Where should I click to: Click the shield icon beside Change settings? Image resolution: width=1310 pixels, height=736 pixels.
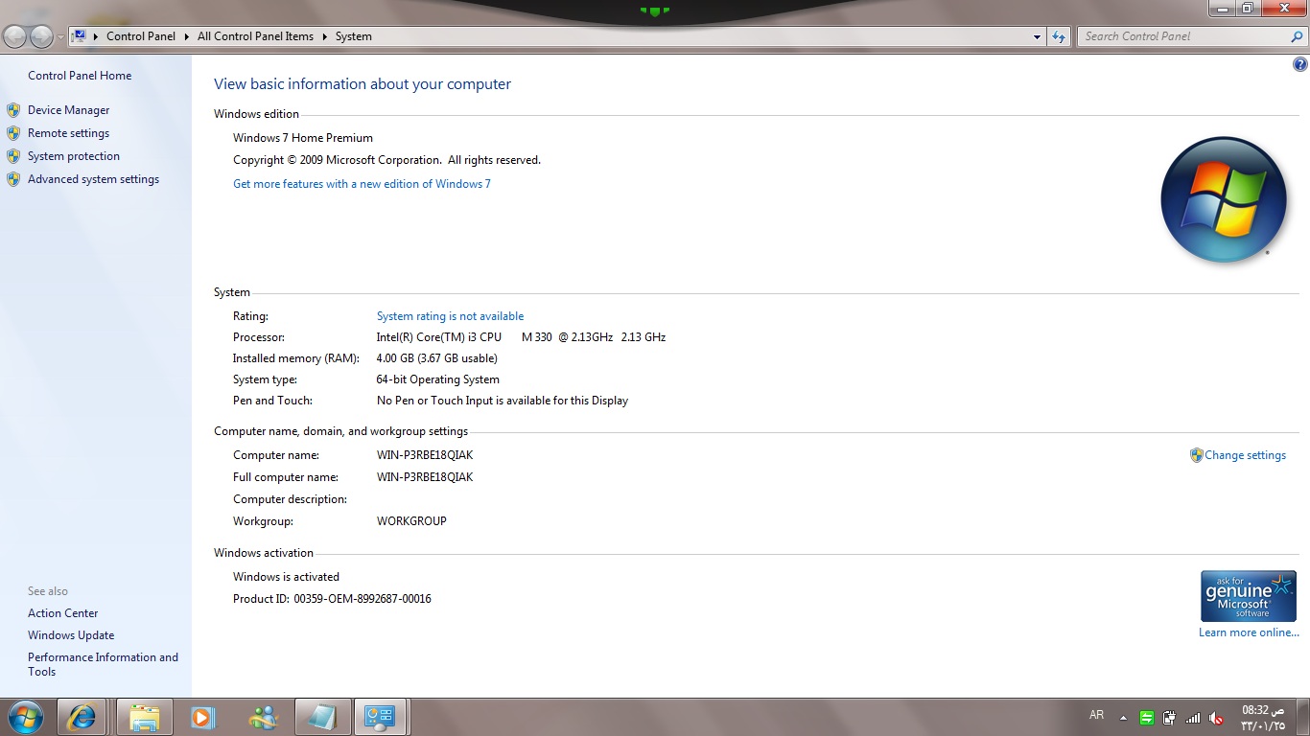point(1196,455)
